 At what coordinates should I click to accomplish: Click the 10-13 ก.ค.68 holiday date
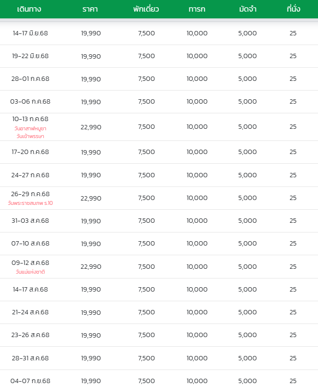[x=30, y=119]
